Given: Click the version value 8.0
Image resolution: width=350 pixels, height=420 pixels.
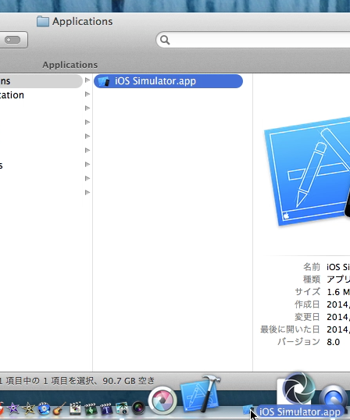Looking at the screenshot, I should tap(334, 342).
